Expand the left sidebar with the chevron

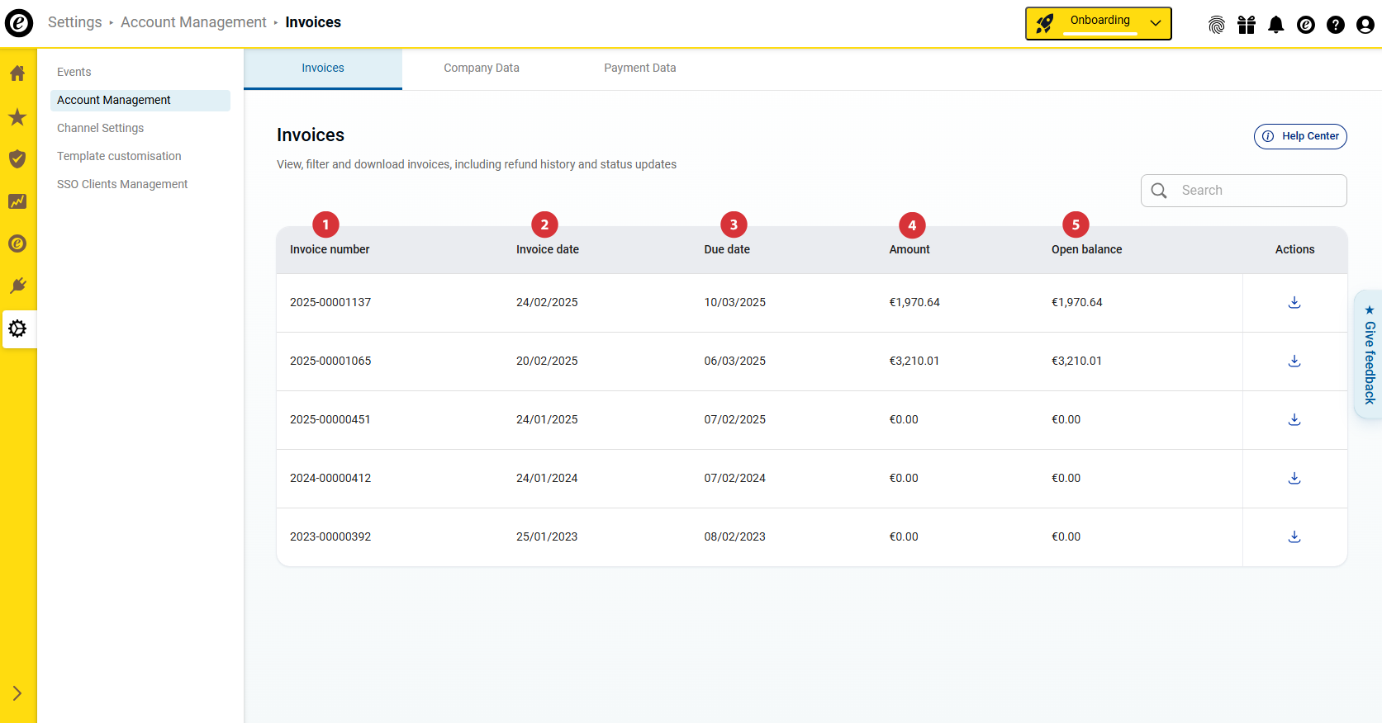pos(17,693)
